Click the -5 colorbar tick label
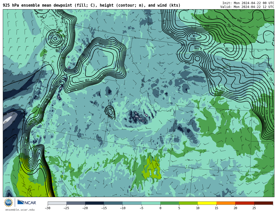This screenshot has height=213, width=277. click(141, 208)
